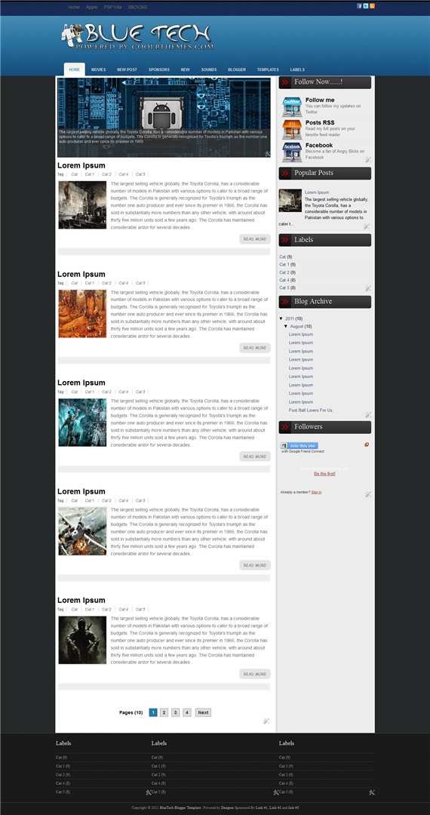Click the wrench edit icon on the featured slider
The width and height of the screenshot is (430, 815).
tap(268, 154)
